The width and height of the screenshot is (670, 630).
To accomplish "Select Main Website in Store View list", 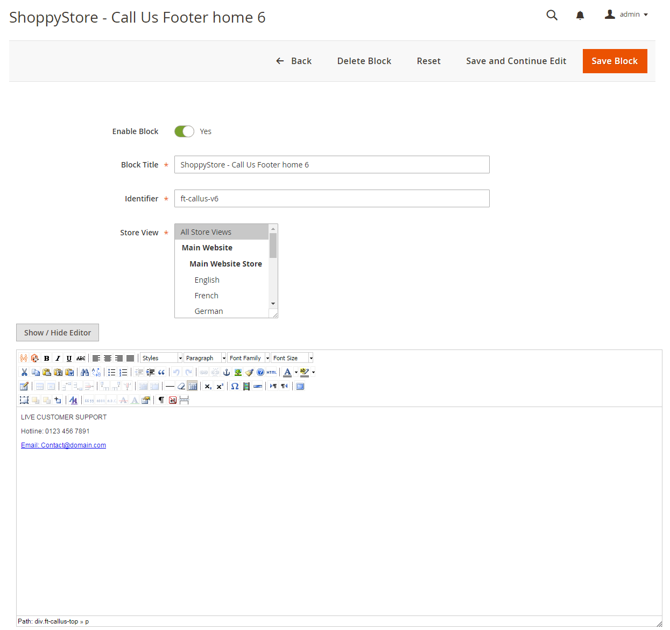I will click(x=222, y=248).
